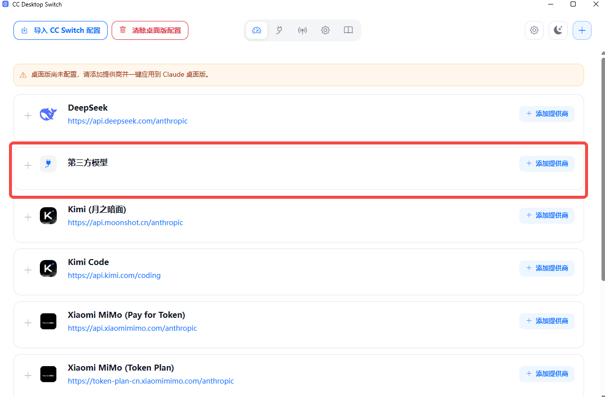Open link https://token-plan-cn.xiaomimimo.com/anthropic

point(151,381)
